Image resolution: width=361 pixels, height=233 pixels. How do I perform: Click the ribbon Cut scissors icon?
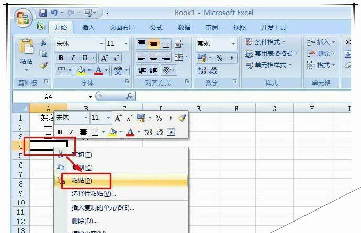(43, 42)
